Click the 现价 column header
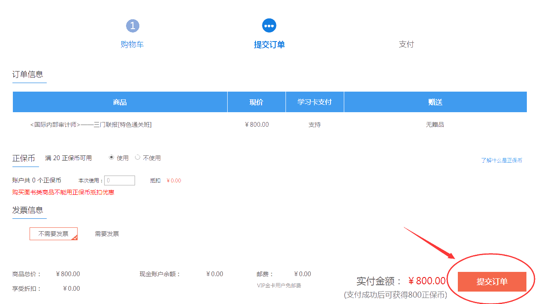This screenshot has width=538, height=304. point(256,102)
